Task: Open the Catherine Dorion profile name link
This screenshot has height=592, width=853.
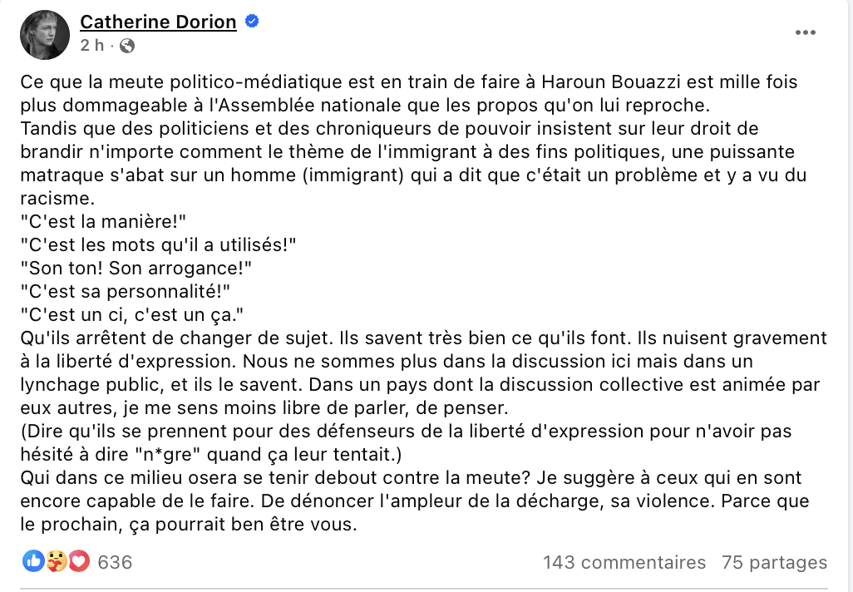Action: [158, 22]
